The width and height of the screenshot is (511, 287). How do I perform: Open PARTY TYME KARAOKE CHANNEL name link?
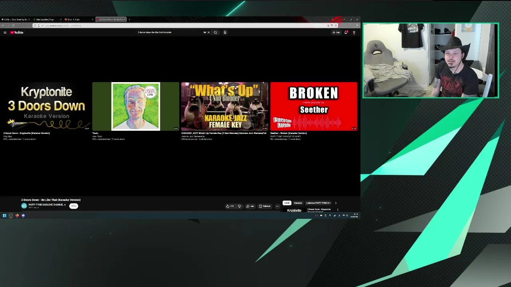pos(46,204)
